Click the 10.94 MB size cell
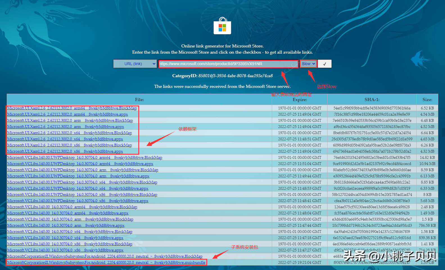 point(427,164)
